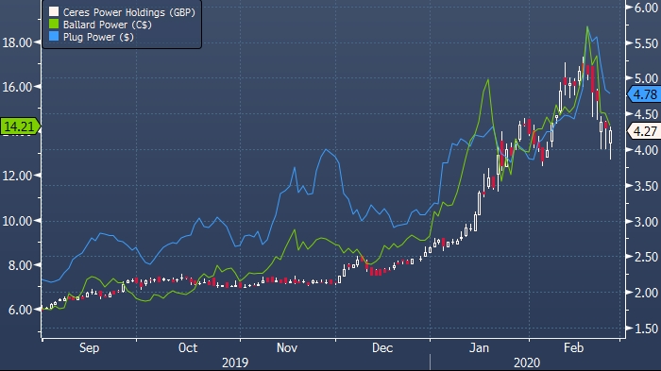The height and width of the screenshot is (371, 661).
Task: Click the 6.00 left axis label
Action: 20,311
